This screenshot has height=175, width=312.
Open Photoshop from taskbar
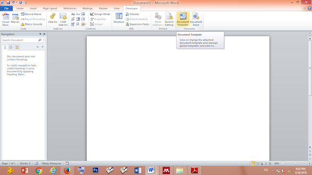point(96,171)
